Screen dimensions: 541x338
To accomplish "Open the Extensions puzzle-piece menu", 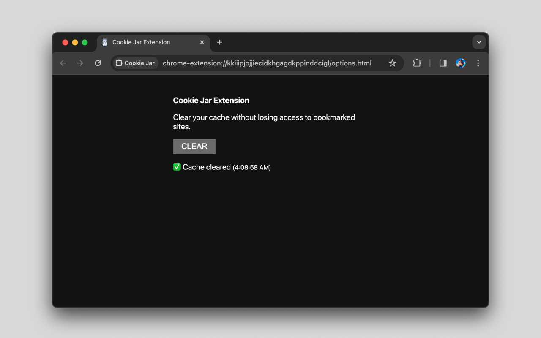I will tap(417, 63).
